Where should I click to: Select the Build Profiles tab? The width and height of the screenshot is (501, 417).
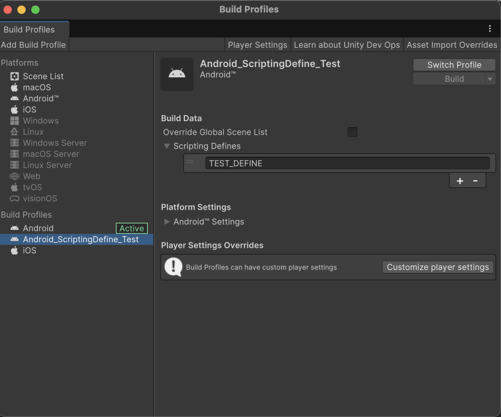coord(34,29)
